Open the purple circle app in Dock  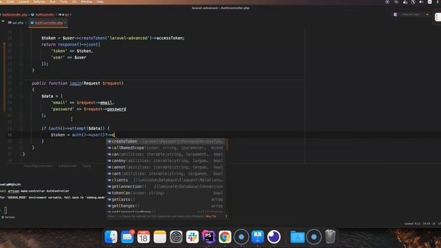tap(274, 237)
